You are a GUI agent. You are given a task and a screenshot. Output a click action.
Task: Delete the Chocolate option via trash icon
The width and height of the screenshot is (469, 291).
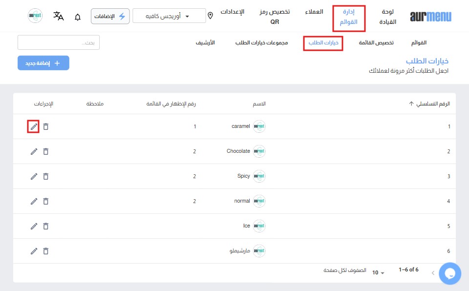point(46,151)
